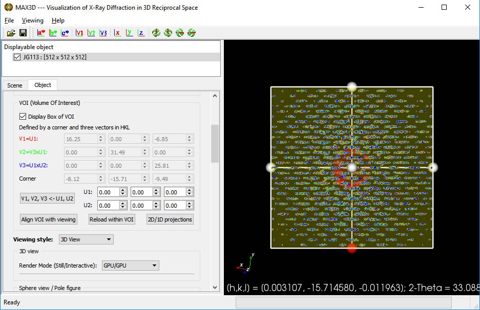
Task: Click the first U1 value input field
Action: point(108,192)
